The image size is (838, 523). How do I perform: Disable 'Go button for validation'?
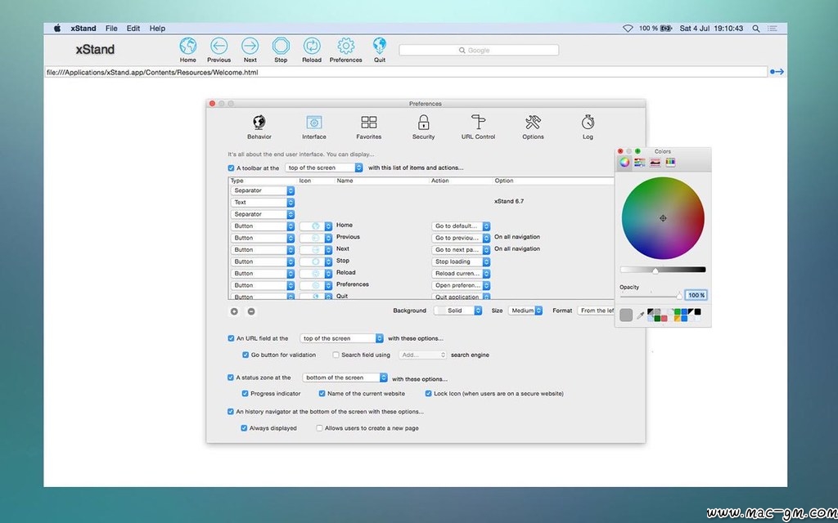[x=246, y=355]
